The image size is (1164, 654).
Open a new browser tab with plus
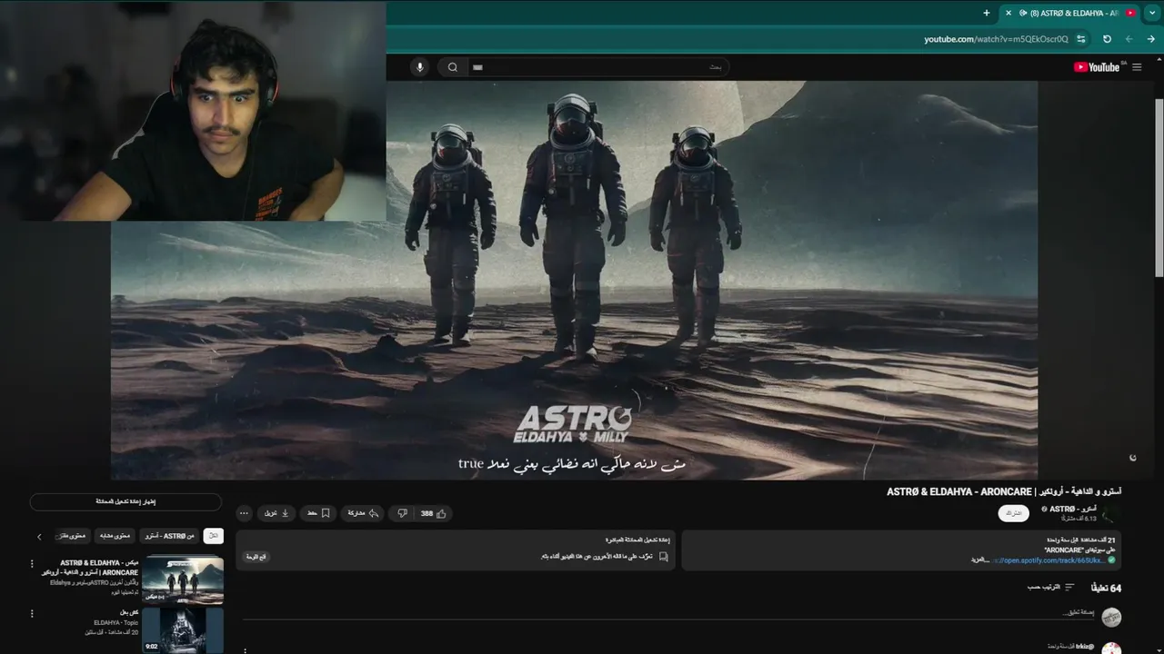(987, 13)
